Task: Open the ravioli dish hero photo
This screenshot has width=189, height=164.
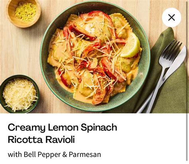Action: (93, 57)
